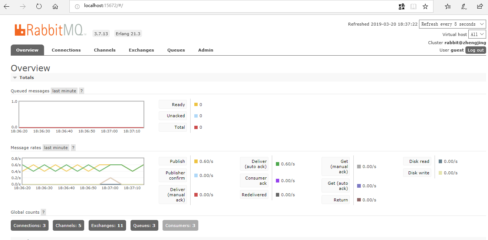Image resolution: width=488 pixels, height=240 pixels.
Task: Click the Publisher confirm legend label
Action: [x=173, y=175]
